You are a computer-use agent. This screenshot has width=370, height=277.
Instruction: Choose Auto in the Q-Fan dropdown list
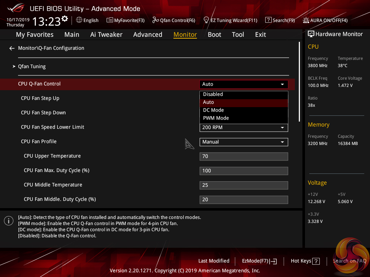click(244, 102)
